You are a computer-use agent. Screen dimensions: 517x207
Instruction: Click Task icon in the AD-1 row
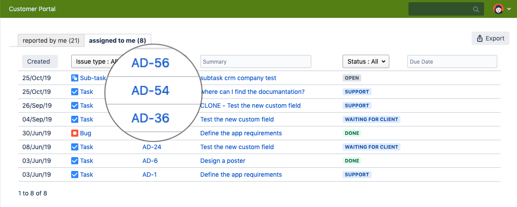75,175
